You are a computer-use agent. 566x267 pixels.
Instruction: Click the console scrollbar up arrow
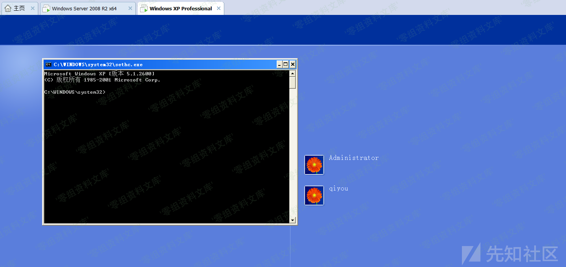[293, 73]
